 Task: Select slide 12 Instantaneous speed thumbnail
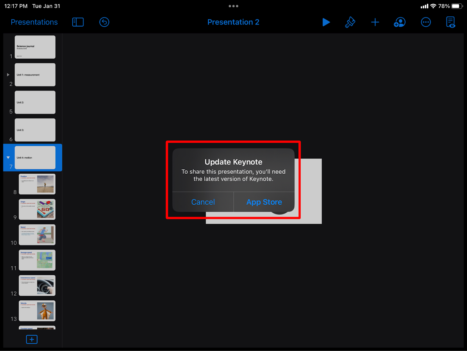point(37,285)
